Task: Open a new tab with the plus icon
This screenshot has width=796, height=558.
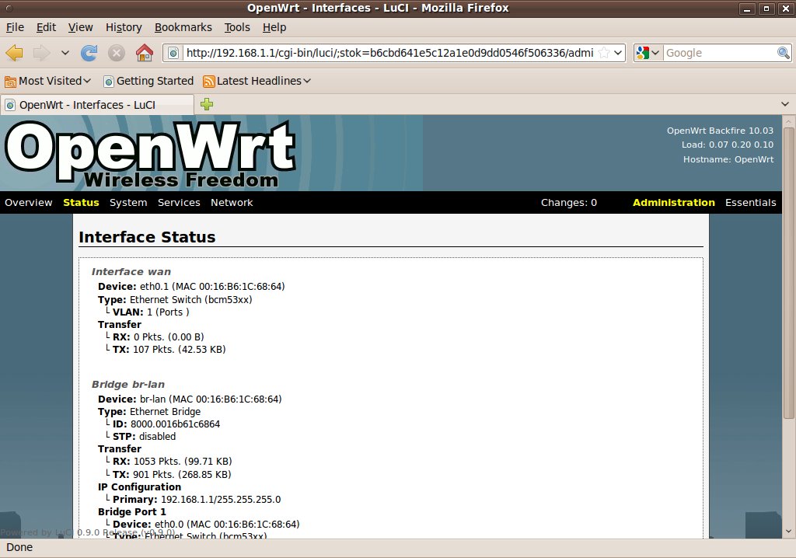Action: pos(207,104)
